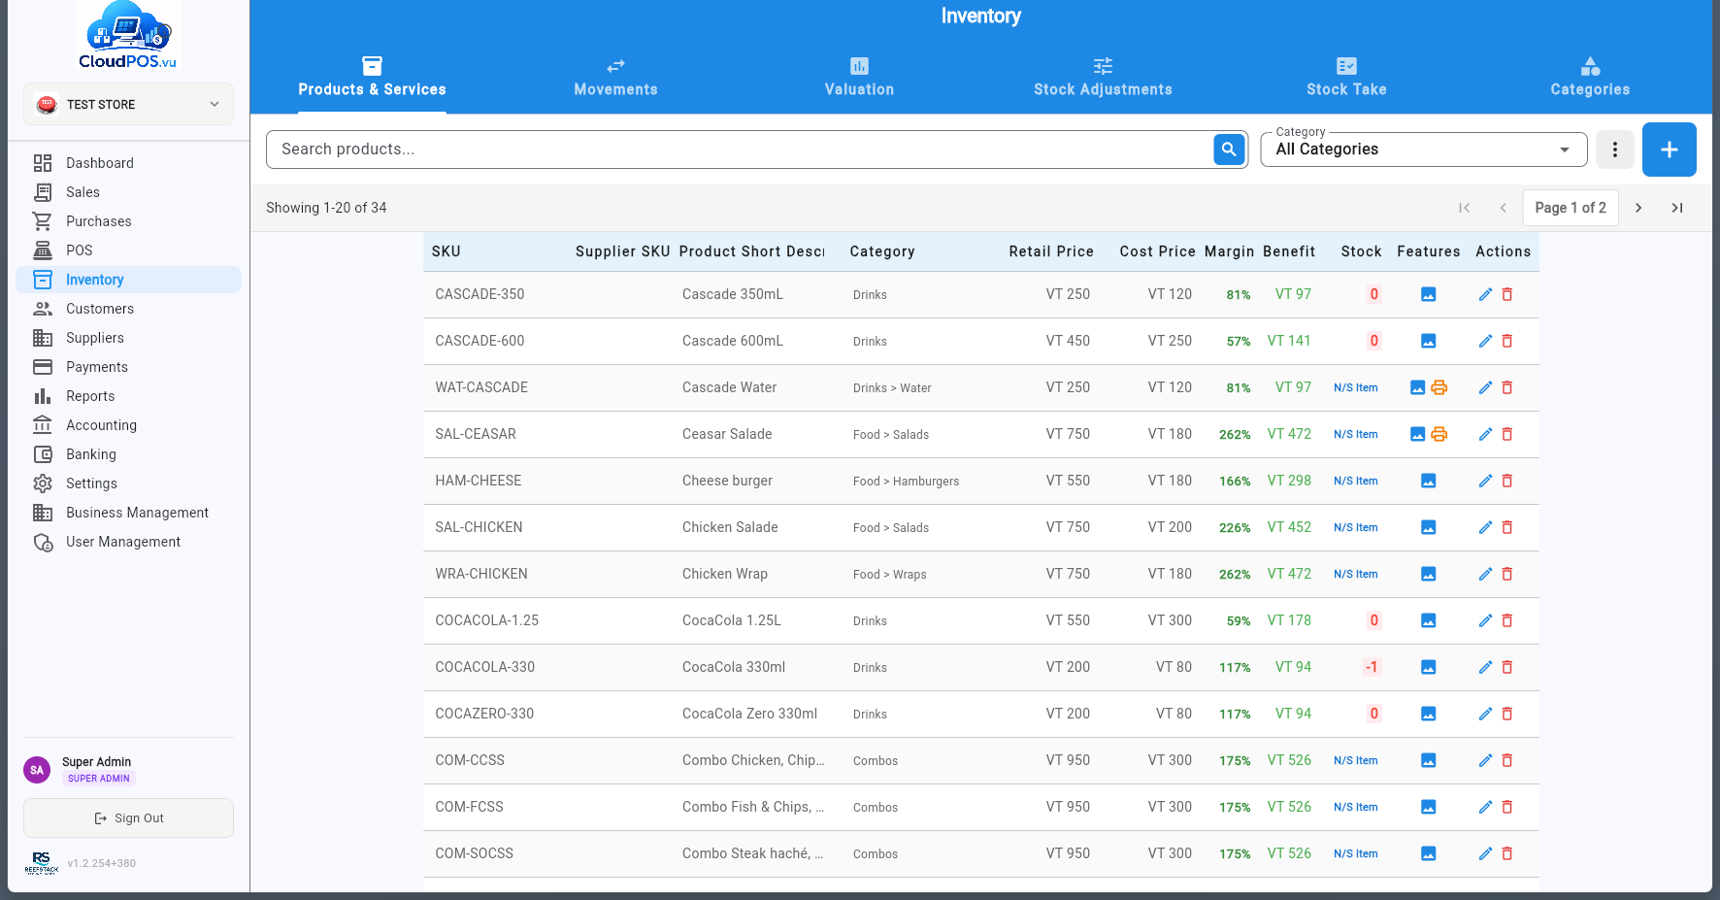Go to previous page arrow

pyautogui.click(x=1503, y=208)
